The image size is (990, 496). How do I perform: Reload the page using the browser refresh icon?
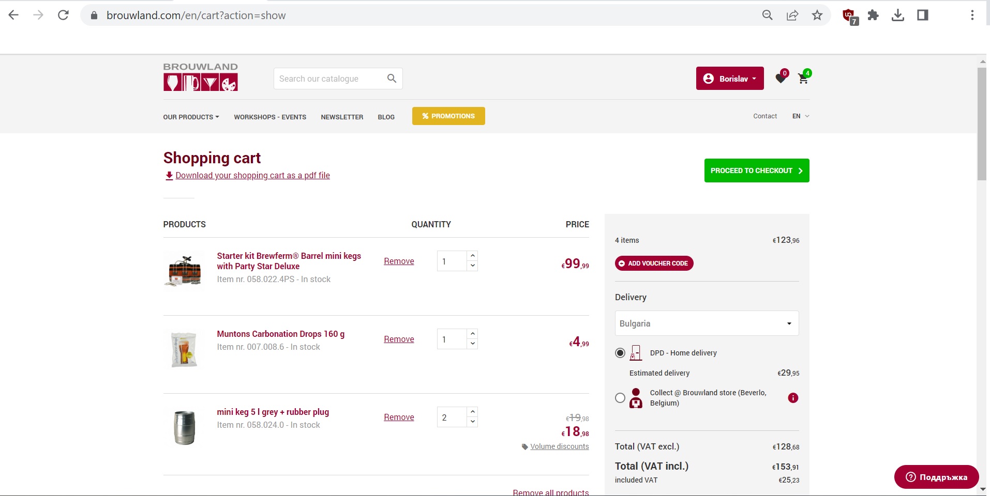[x=63, y=16]
